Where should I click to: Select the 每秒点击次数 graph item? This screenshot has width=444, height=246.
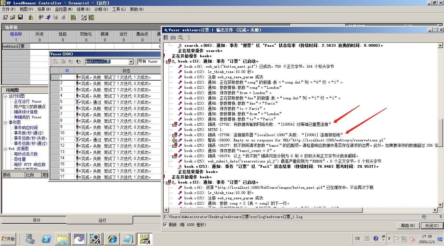coord(26,154)
